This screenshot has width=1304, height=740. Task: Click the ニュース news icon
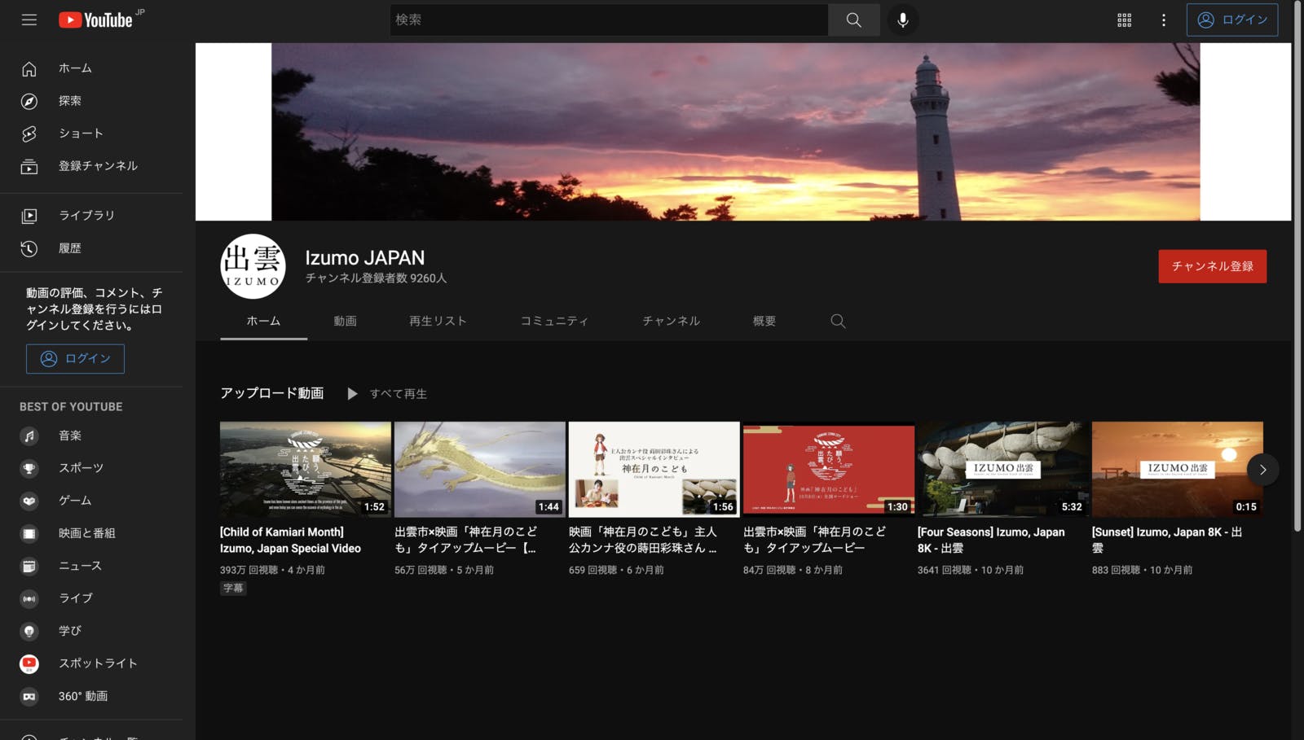coord(29,566)
